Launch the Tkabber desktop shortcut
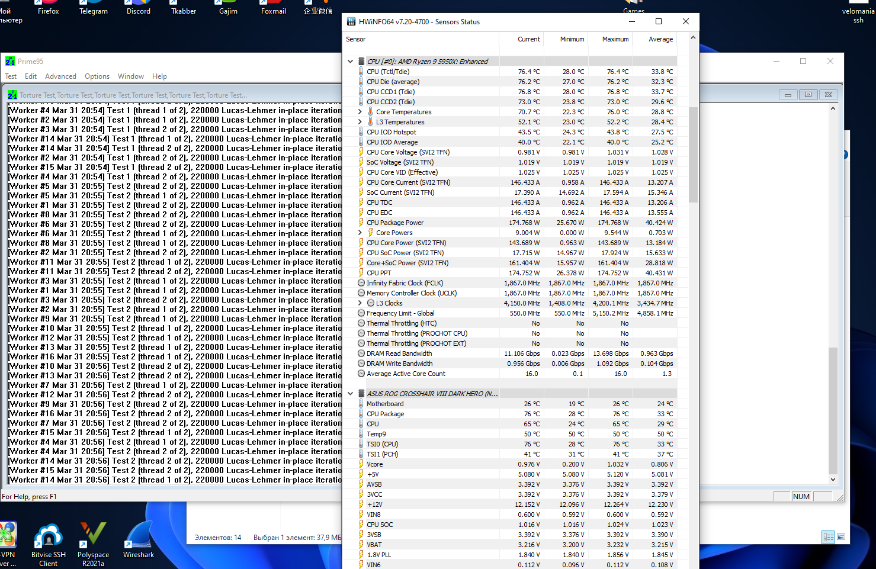 [x=184, y=8]
